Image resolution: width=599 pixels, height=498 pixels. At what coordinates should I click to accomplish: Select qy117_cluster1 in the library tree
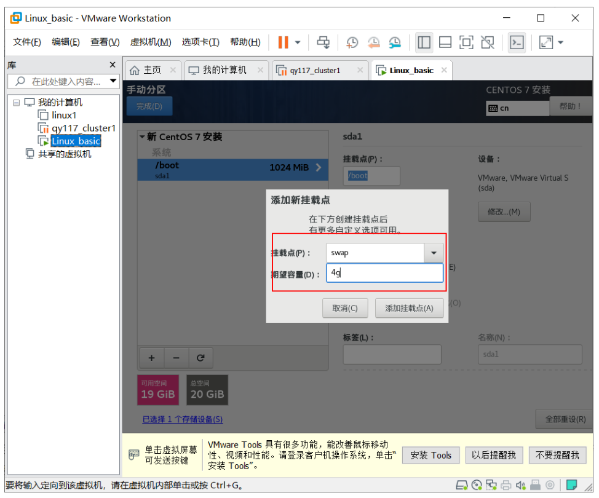(83, 128)
